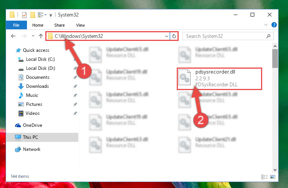Select the pdsysrecorder.dll file
The image size is (288, 188).
click(x=219, y=79)
